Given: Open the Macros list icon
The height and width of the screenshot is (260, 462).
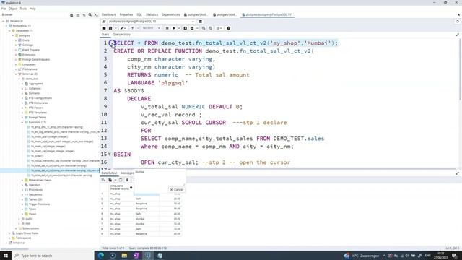Looking at the screenshot, I should 219,28.
